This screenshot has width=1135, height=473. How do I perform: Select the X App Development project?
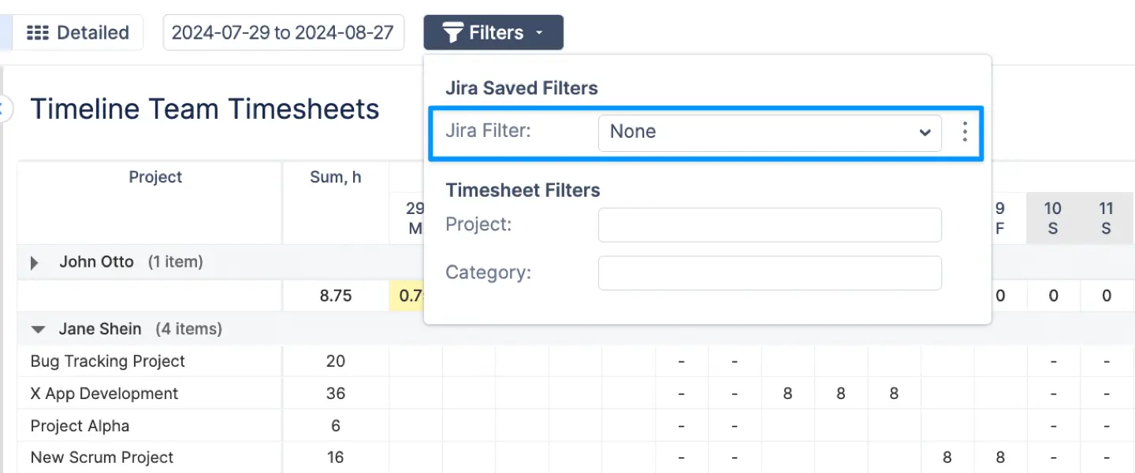coord(104,394)
